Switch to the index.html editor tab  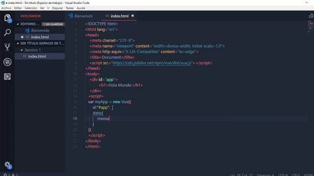pyautogui.click(x=119, y=16)
